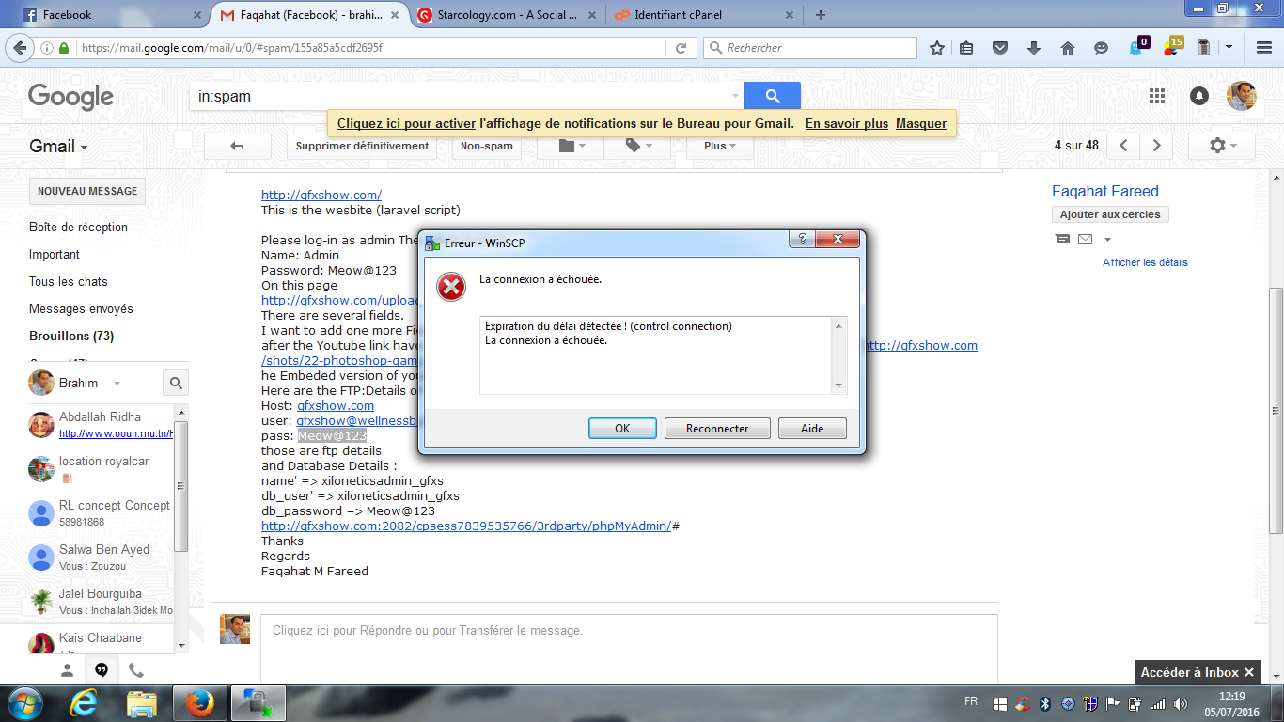Close the 'Accéder à Inbox' banner

tap(1248, 672)
